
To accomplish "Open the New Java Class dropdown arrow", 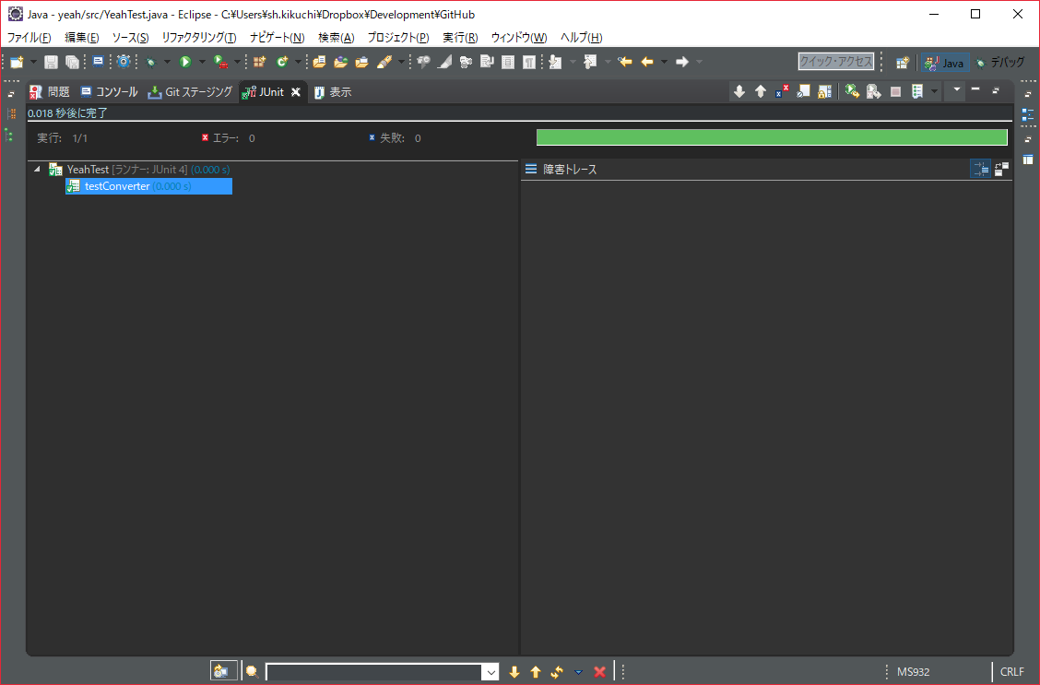I will coord(298,62).
